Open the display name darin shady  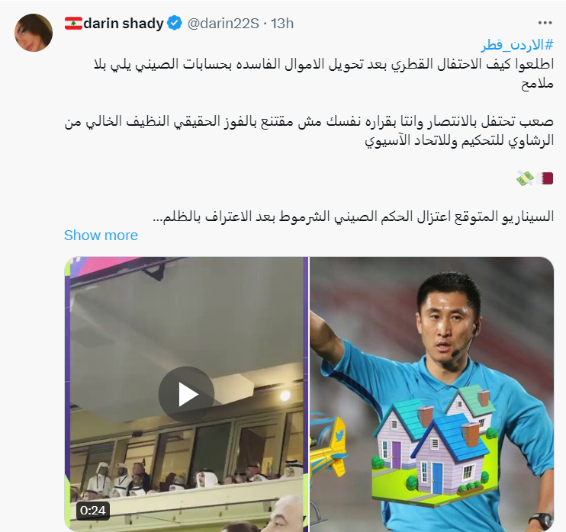pos(124,24)
